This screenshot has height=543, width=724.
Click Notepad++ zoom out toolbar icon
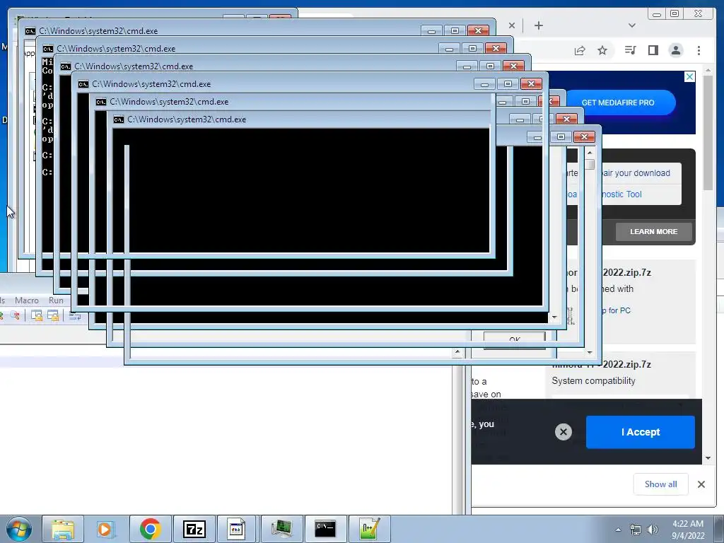(15, 316)
